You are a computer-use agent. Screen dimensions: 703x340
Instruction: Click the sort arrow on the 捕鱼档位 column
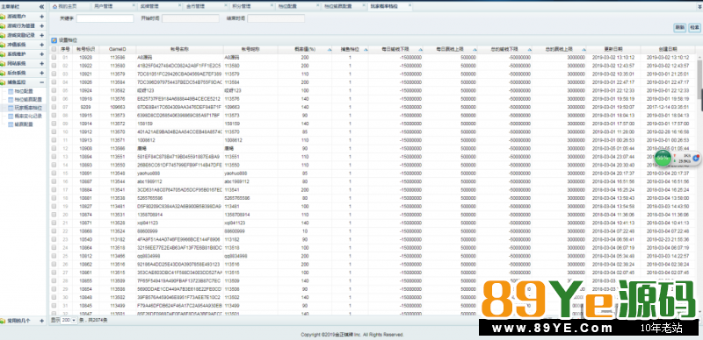(x=366, y=49)
